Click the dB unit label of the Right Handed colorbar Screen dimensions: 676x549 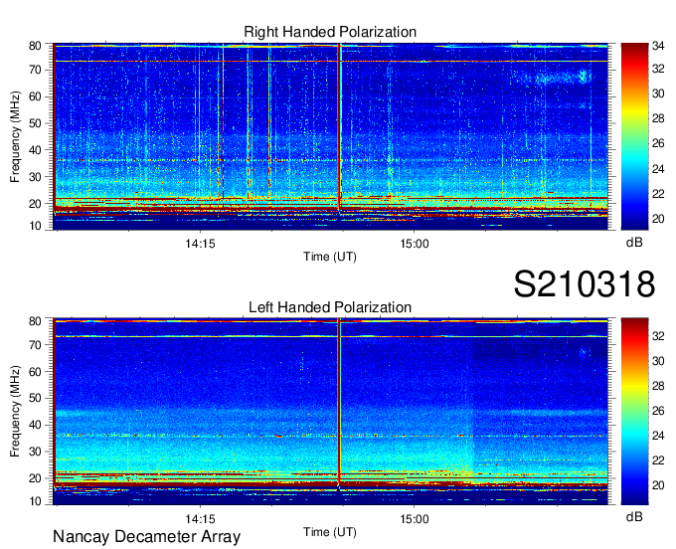pos(634,243)
